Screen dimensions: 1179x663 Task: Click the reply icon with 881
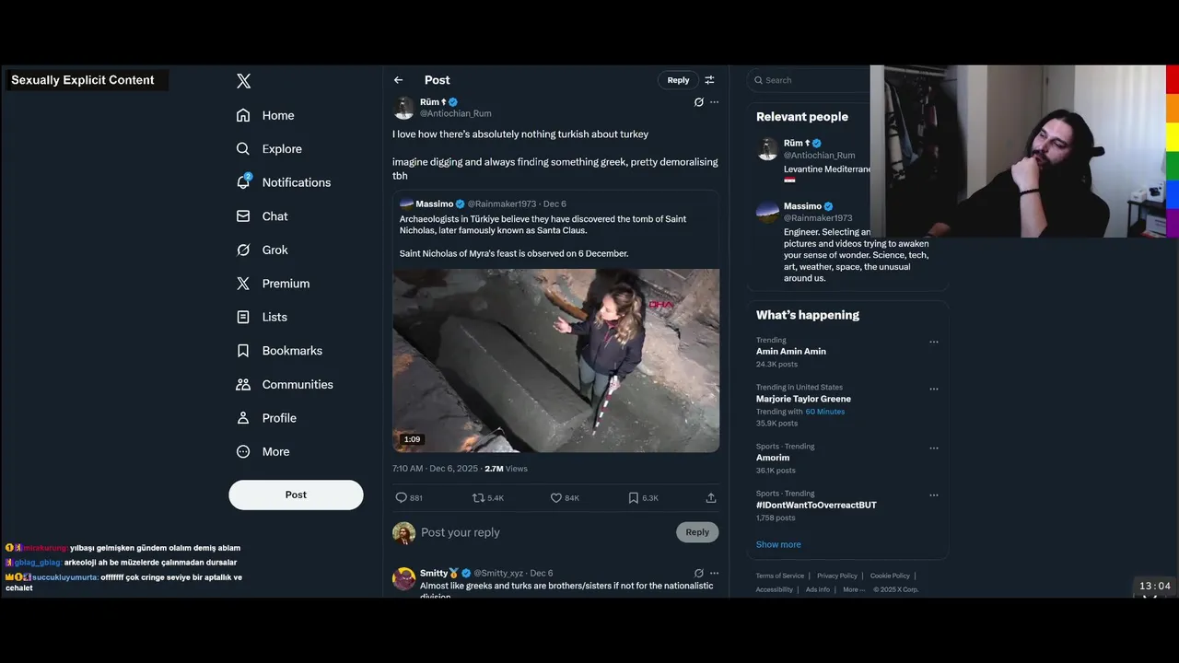pos(409,497)
